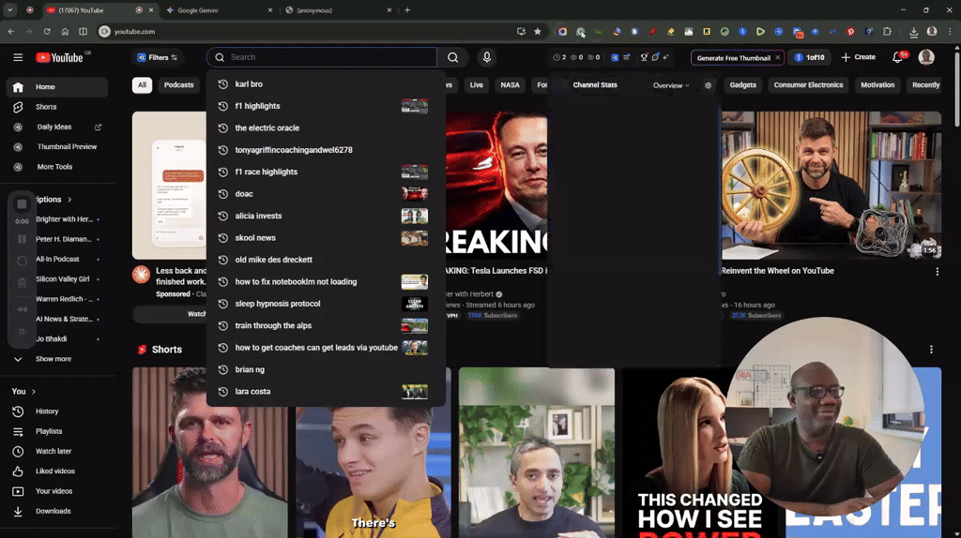Open Daily Ideas tool
The image size is (961, 538).
pos(57,127)
